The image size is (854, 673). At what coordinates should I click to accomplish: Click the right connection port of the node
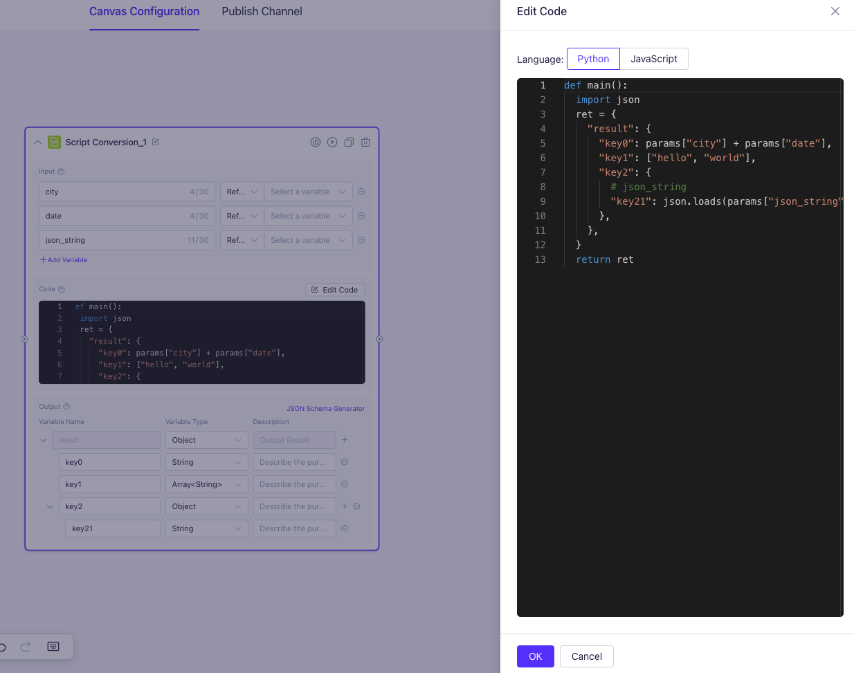point(379,339)
